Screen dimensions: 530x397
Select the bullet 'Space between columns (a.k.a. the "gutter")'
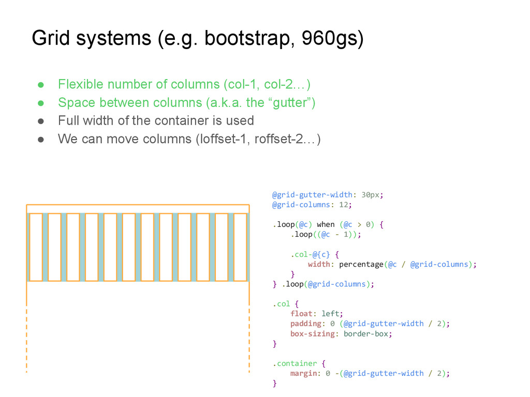click(x=186, y=103)
